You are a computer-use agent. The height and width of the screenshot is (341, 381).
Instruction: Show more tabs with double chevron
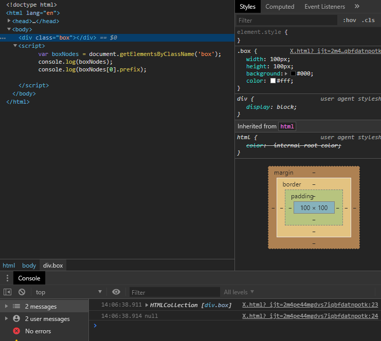[357, 6]
